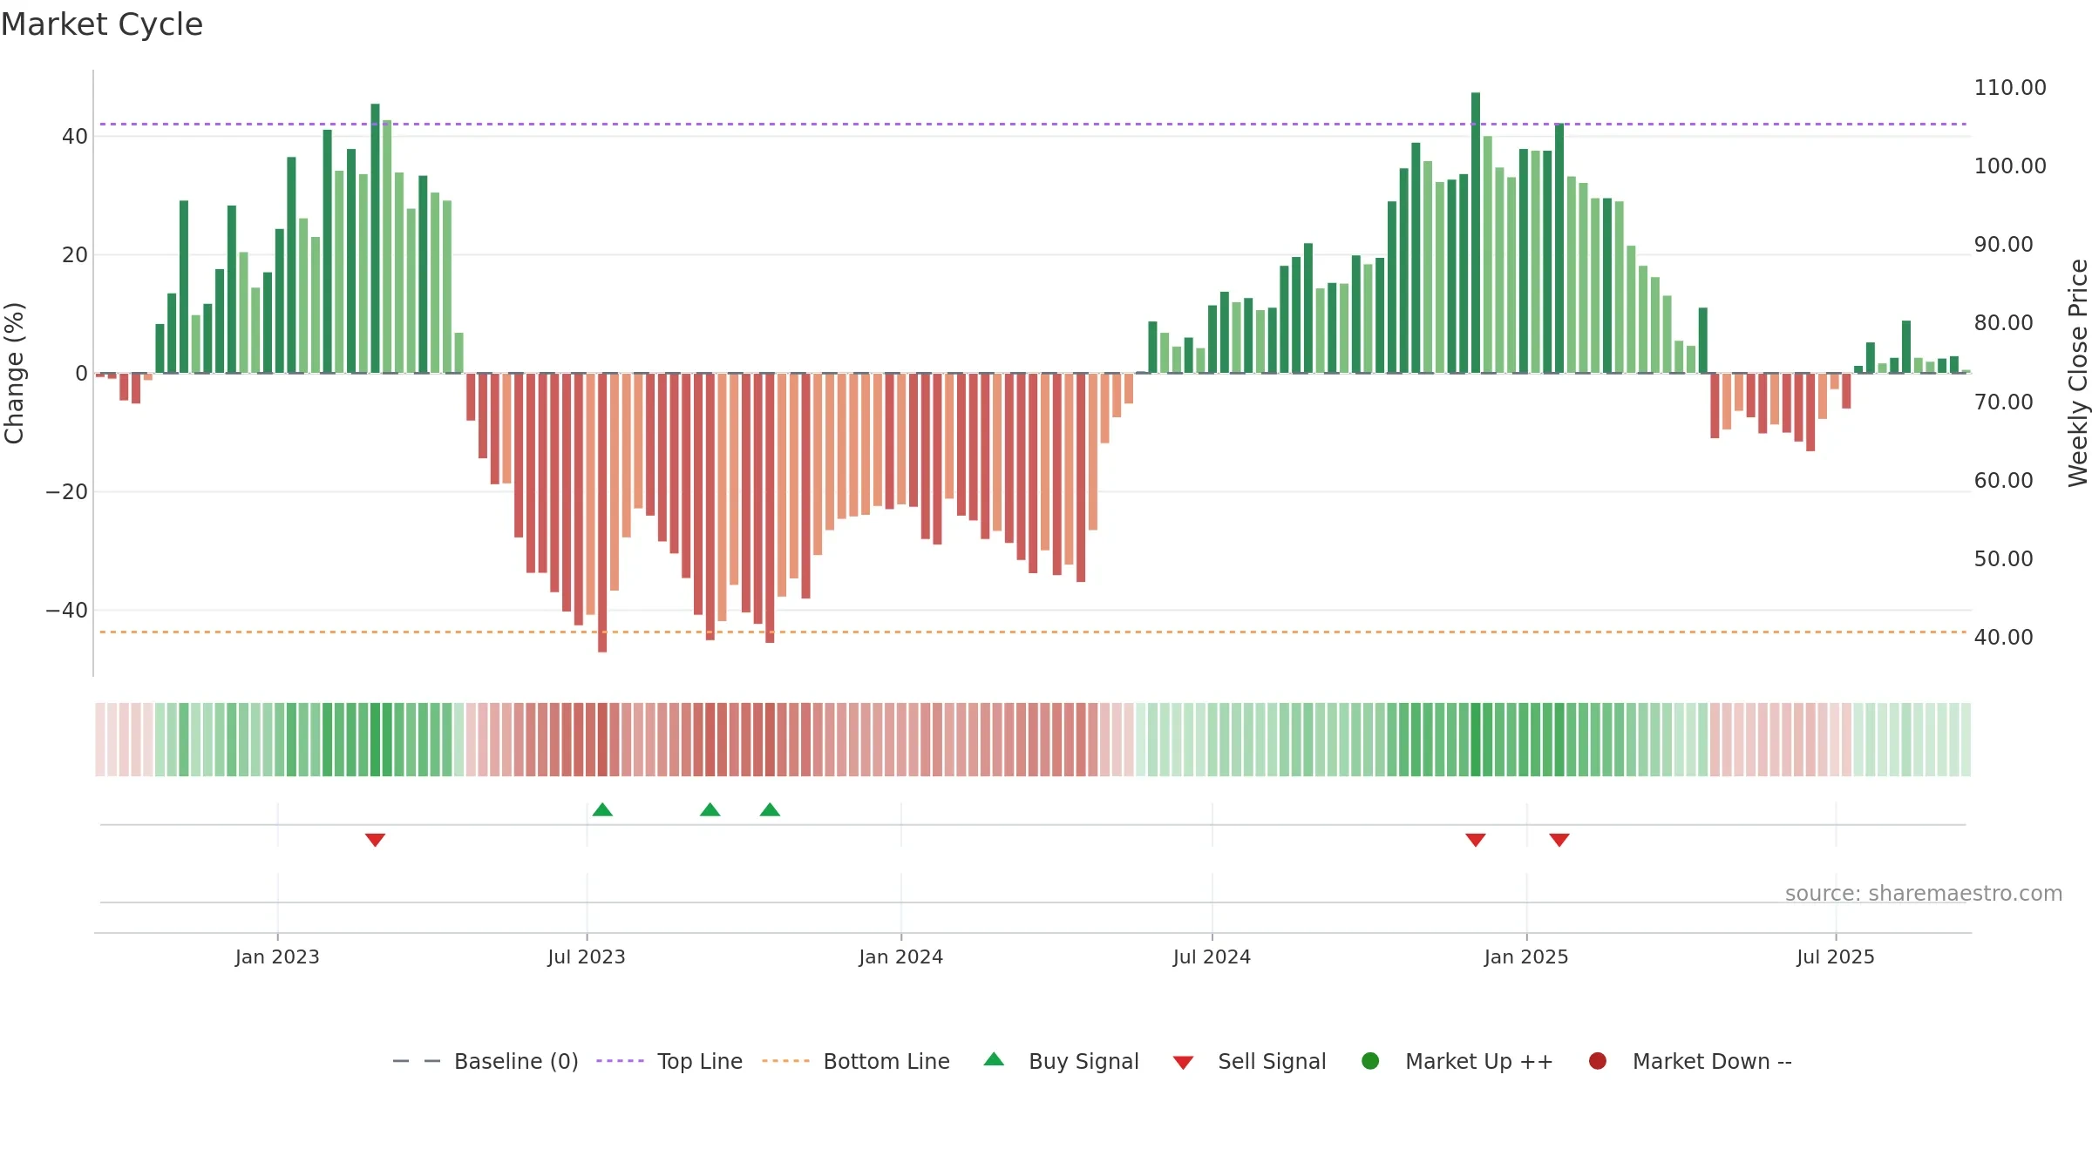Click the Jan 2024 axis label
The width and height of the screenshot is (2092, 1176).
[x=900, y=956]
